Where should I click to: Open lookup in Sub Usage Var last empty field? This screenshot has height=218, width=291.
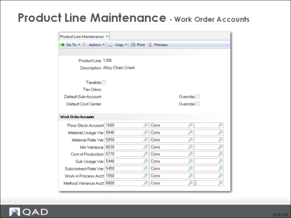[220, 161]
